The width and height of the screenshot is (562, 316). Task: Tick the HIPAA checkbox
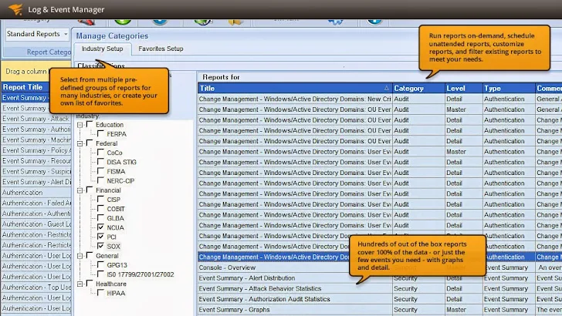pyautogui.click(x=100, y=292)
